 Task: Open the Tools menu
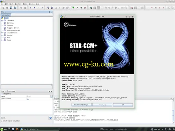coord(25,4)
